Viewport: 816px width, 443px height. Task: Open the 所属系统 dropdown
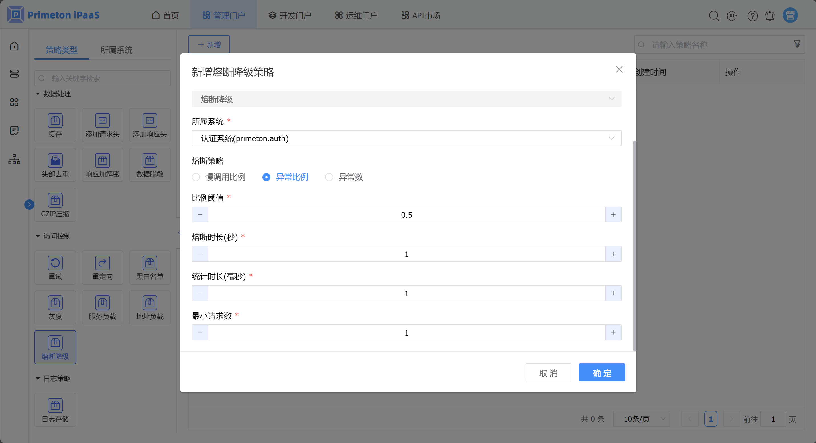coord(406,138)
